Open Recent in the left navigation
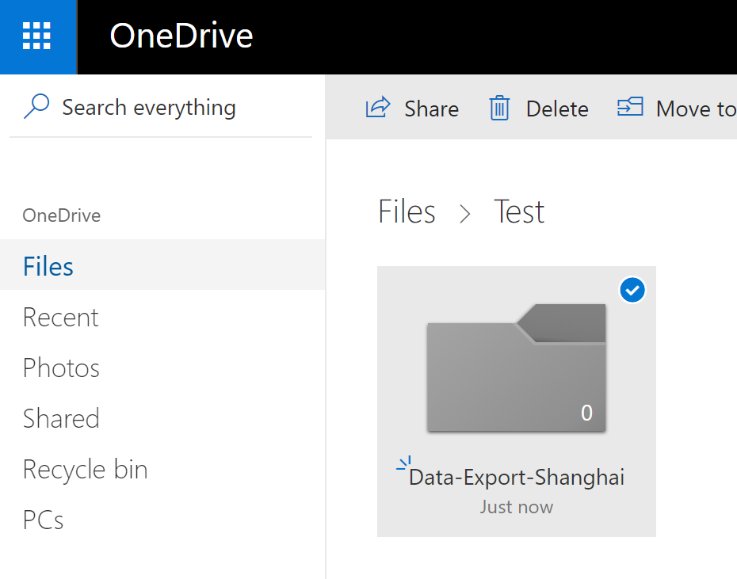The width and height of the screenshot is (737, 579). [x=61, y=318]
